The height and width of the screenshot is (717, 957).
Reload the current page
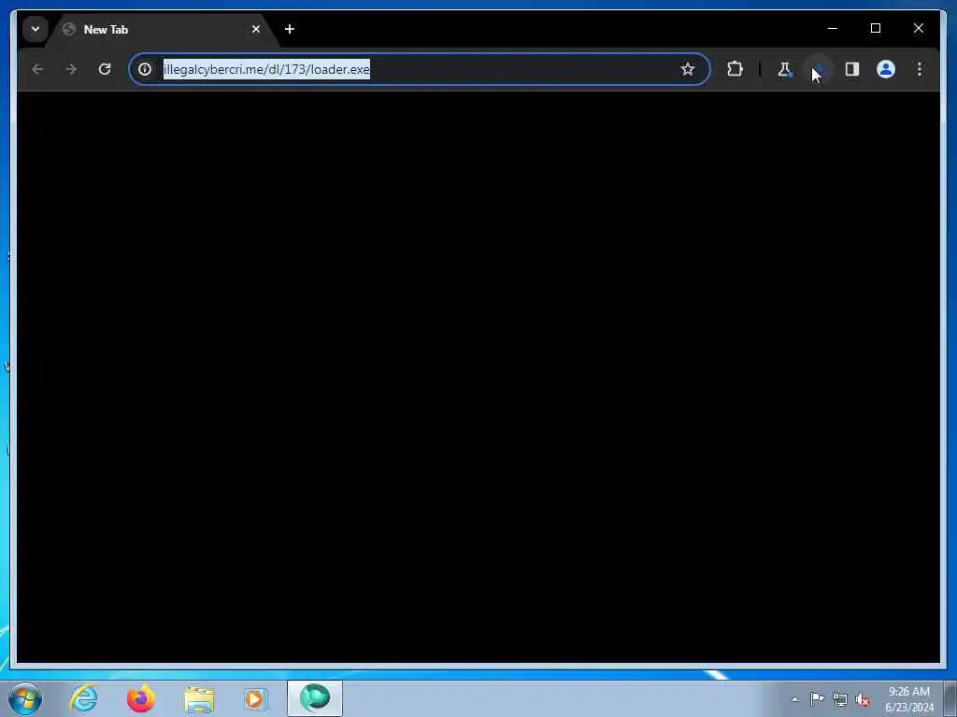(105, 69)
